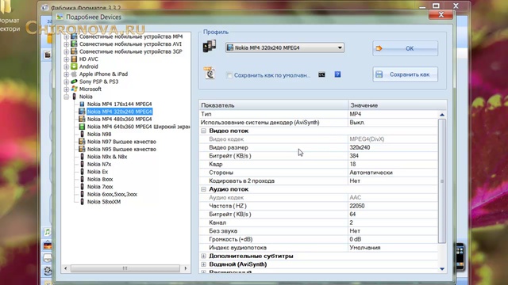
Task: Open the blue question mark help icon
Action: click(x=337, y=74)
